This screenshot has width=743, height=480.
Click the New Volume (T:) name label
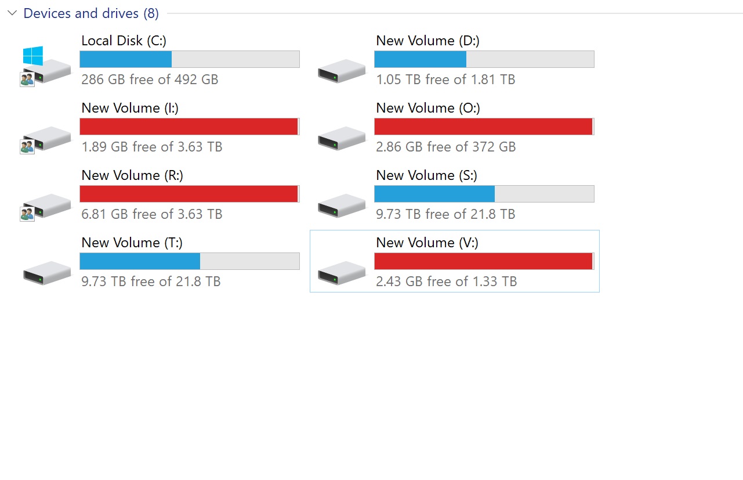[x=132, y=243]
